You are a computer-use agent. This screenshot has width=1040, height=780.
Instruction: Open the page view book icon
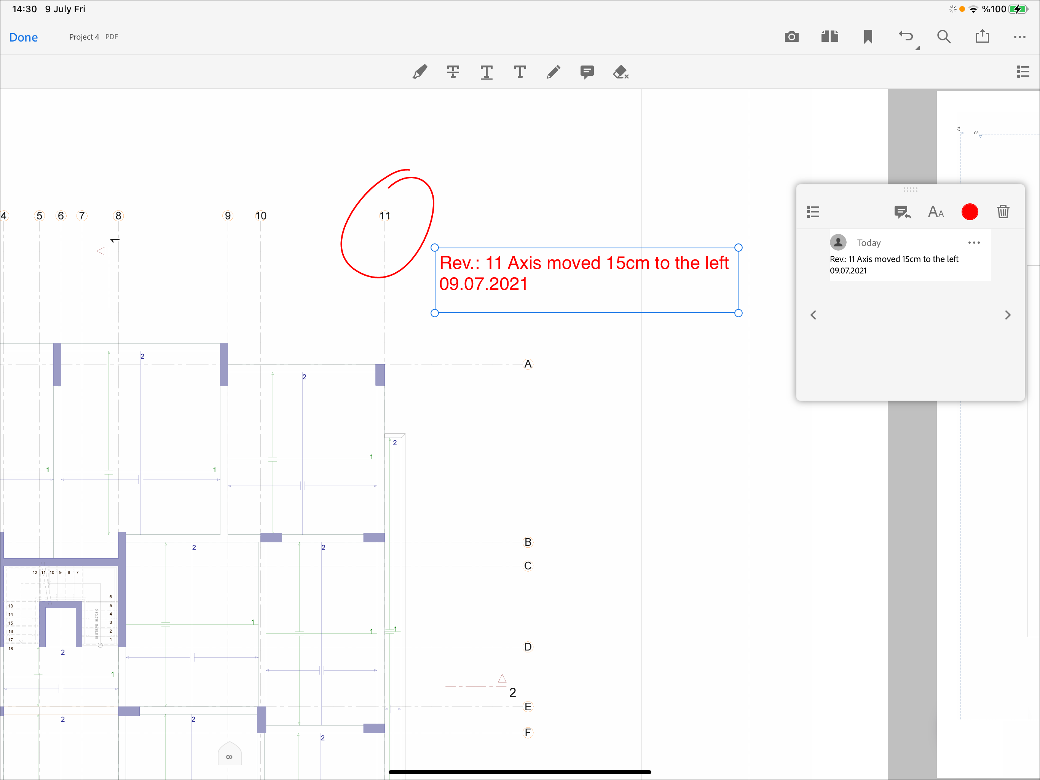tap(829, 37)
